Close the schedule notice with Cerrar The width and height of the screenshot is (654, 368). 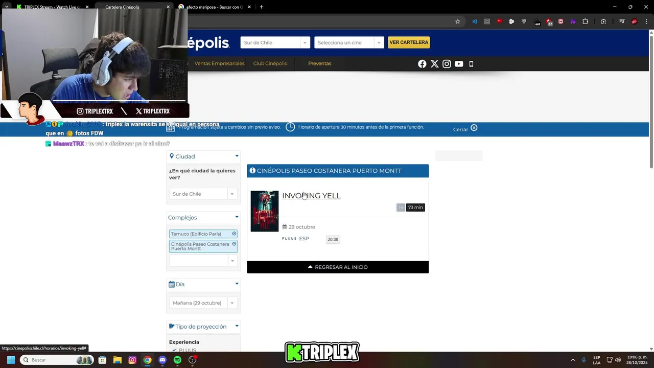coord(465,129)
